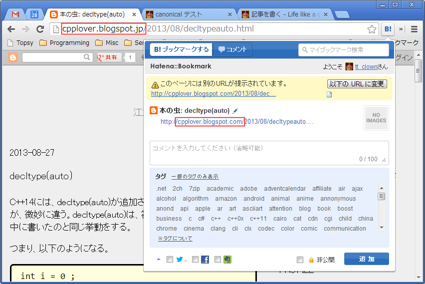
Task: Select the algorithm tag
Action: click(x=196, y=199)
